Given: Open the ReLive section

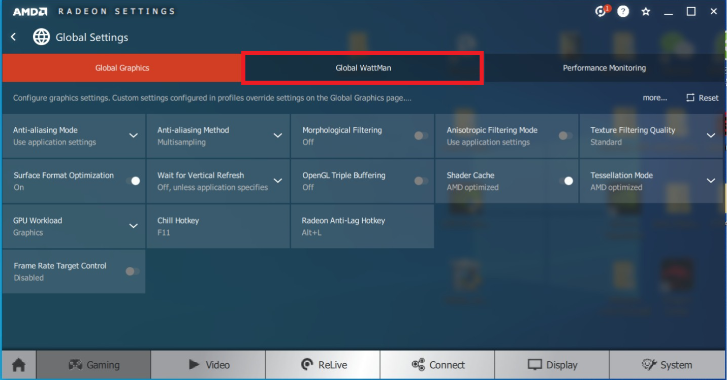Looking at the screenshot, I should click(x=323, y=365).
